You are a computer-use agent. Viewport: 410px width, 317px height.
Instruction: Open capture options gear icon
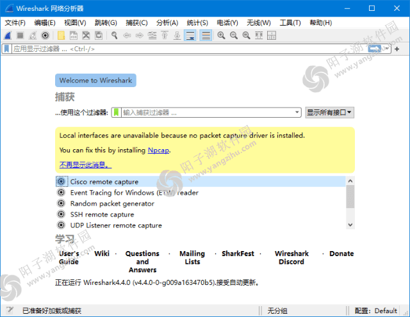(45, 35)
